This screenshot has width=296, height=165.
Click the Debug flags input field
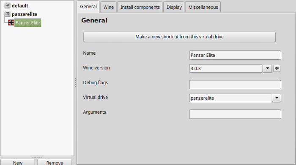coord(235,85)
